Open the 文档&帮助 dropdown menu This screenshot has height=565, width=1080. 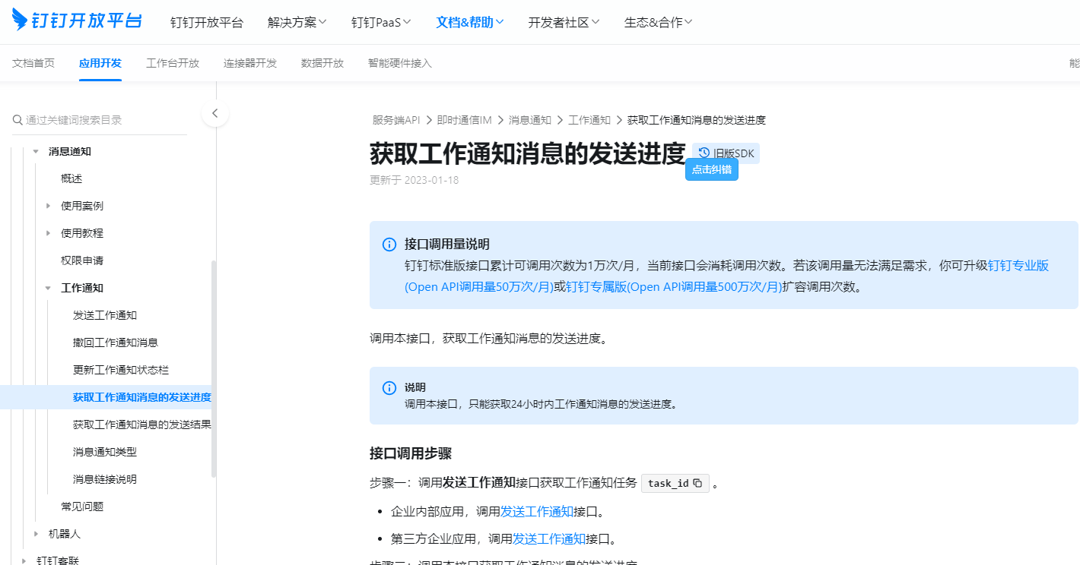pos(470,22)
